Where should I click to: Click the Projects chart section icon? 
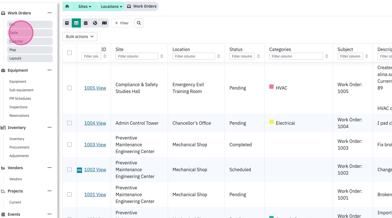pos(3,191)
